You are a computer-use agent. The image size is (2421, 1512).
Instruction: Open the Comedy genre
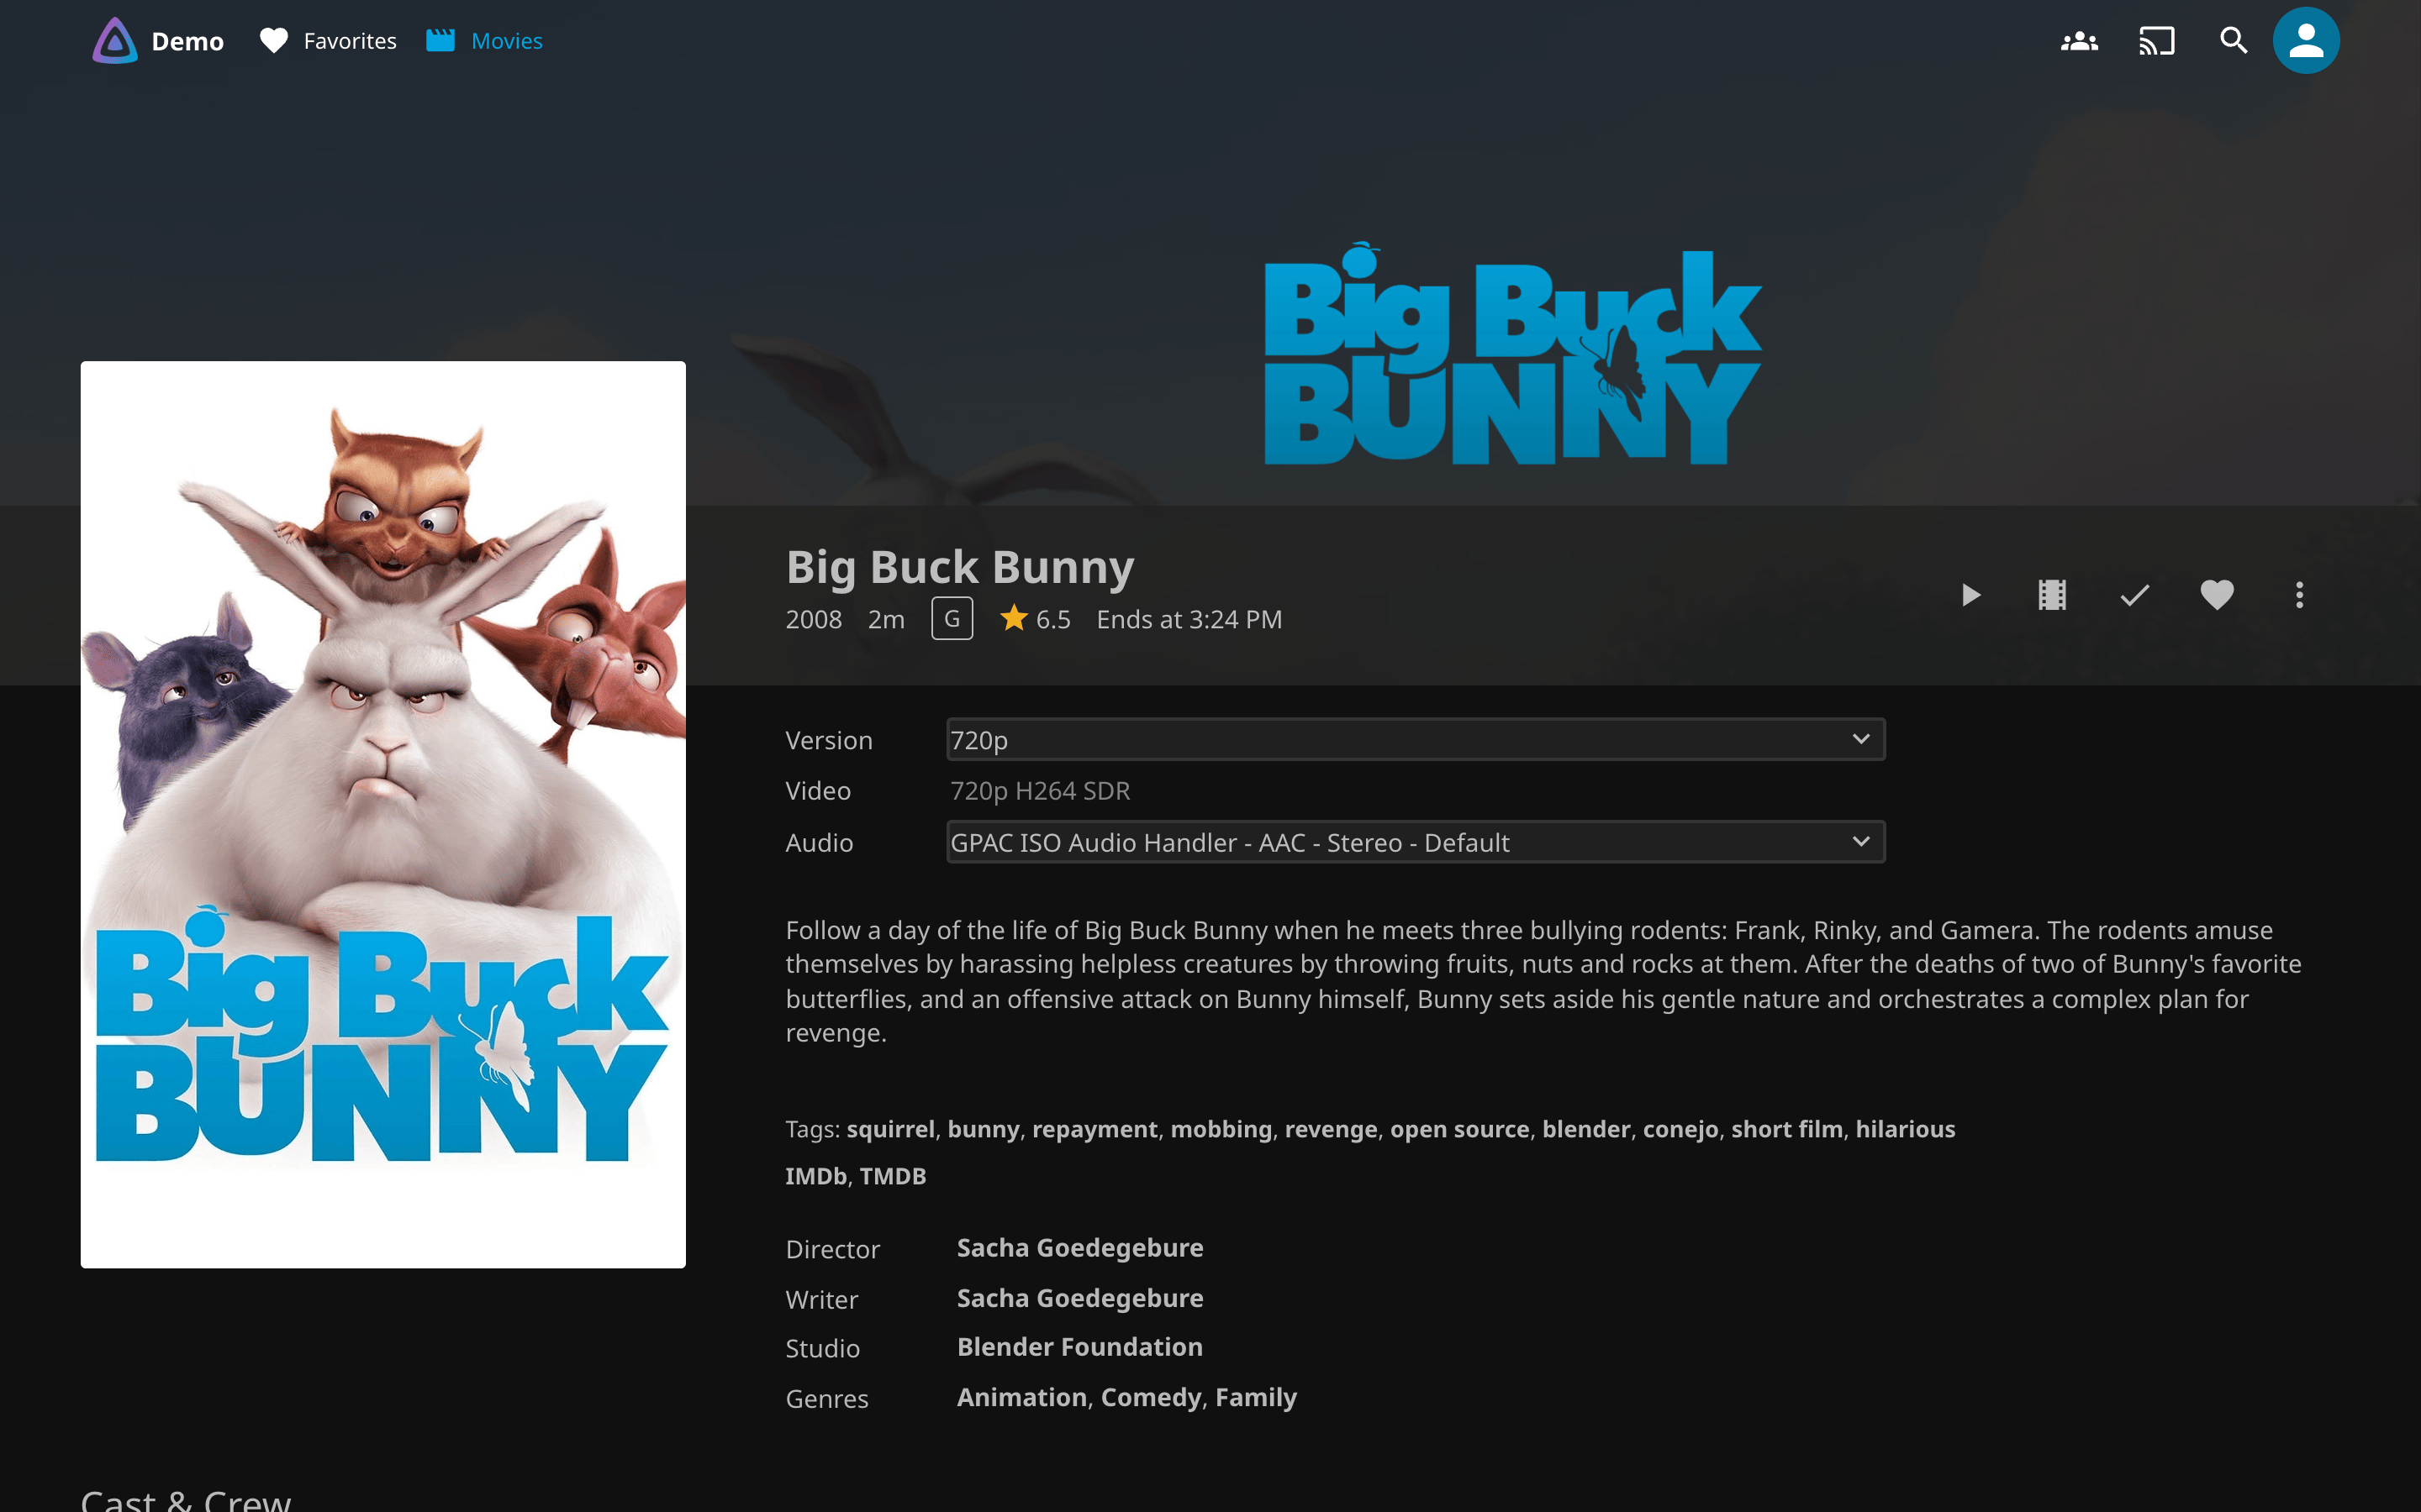[x=1151, y=1397]
